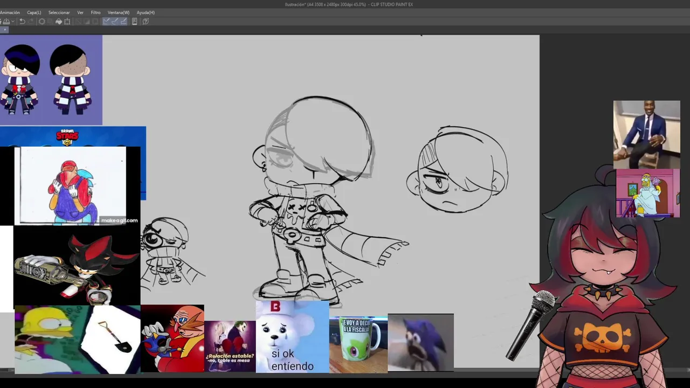The height and width of the screenshot is (388, 690).
Task: Click the 'si ok entiendo' bear image
Action: 292,336
